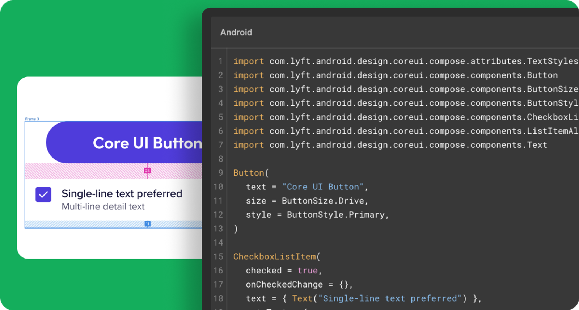Screen dimensions: 579x310
Task: Click the import line ending in components.Button
Action: tap(396, 75)
